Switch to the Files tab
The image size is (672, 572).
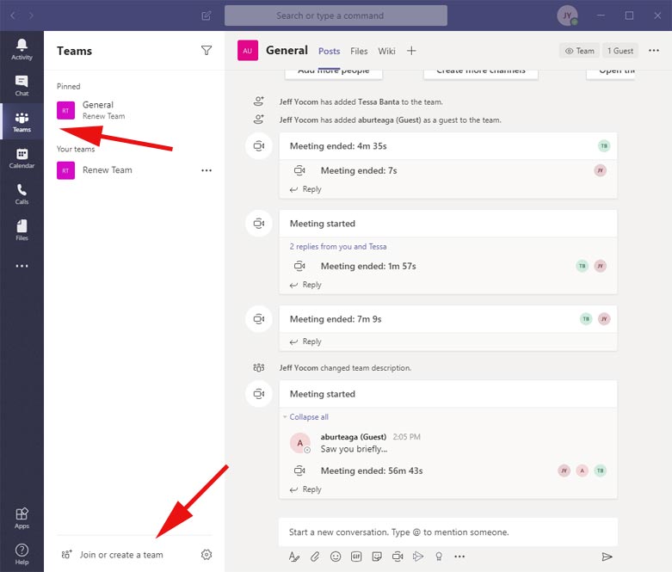359,52
